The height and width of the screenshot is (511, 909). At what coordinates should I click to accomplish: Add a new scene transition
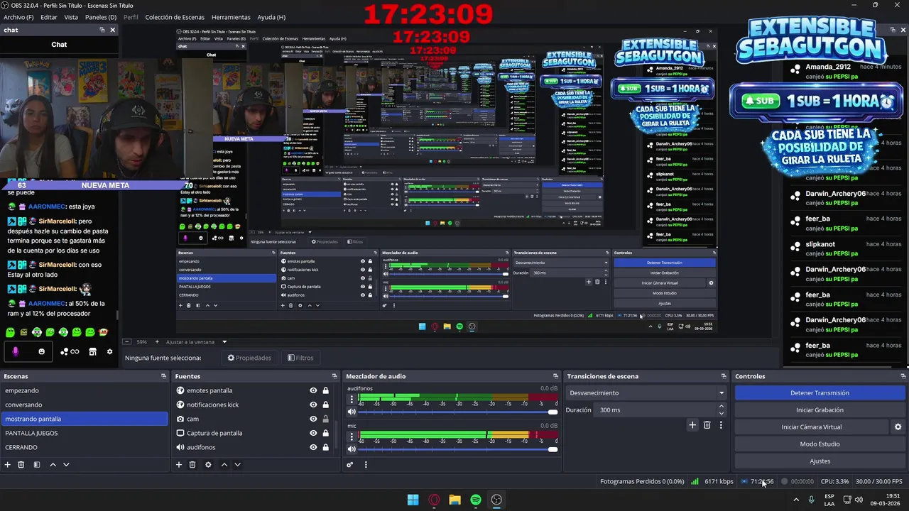692,425
